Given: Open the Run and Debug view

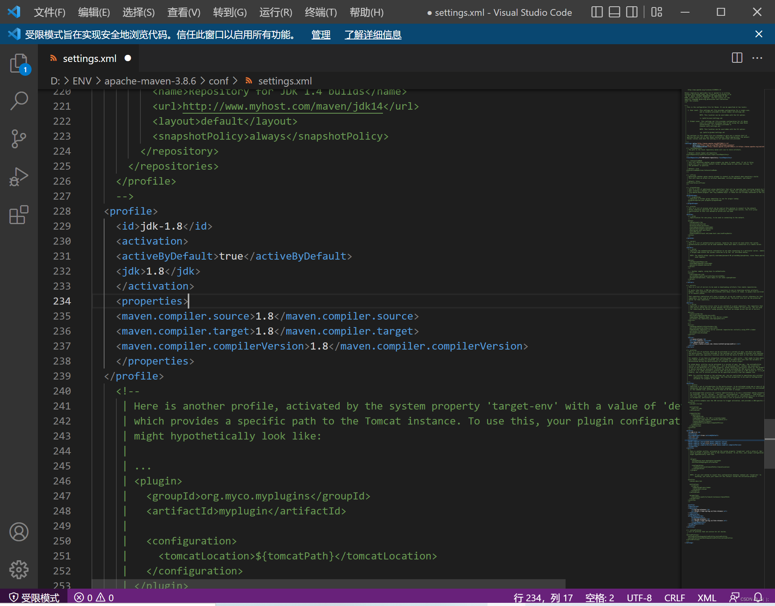Looking at the screenshot, I should (x=19, y=177).
